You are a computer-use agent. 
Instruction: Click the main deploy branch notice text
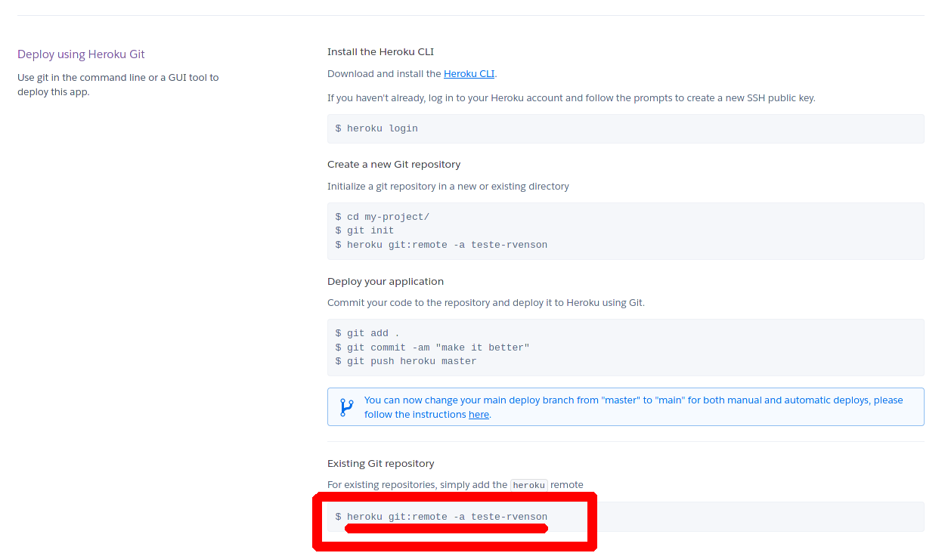633,400
